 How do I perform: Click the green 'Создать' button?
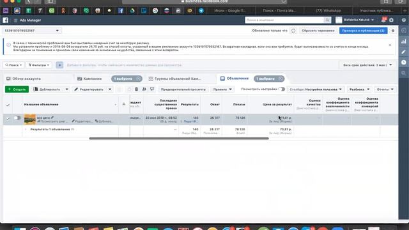pyautogui.click(x=17, y=89)
